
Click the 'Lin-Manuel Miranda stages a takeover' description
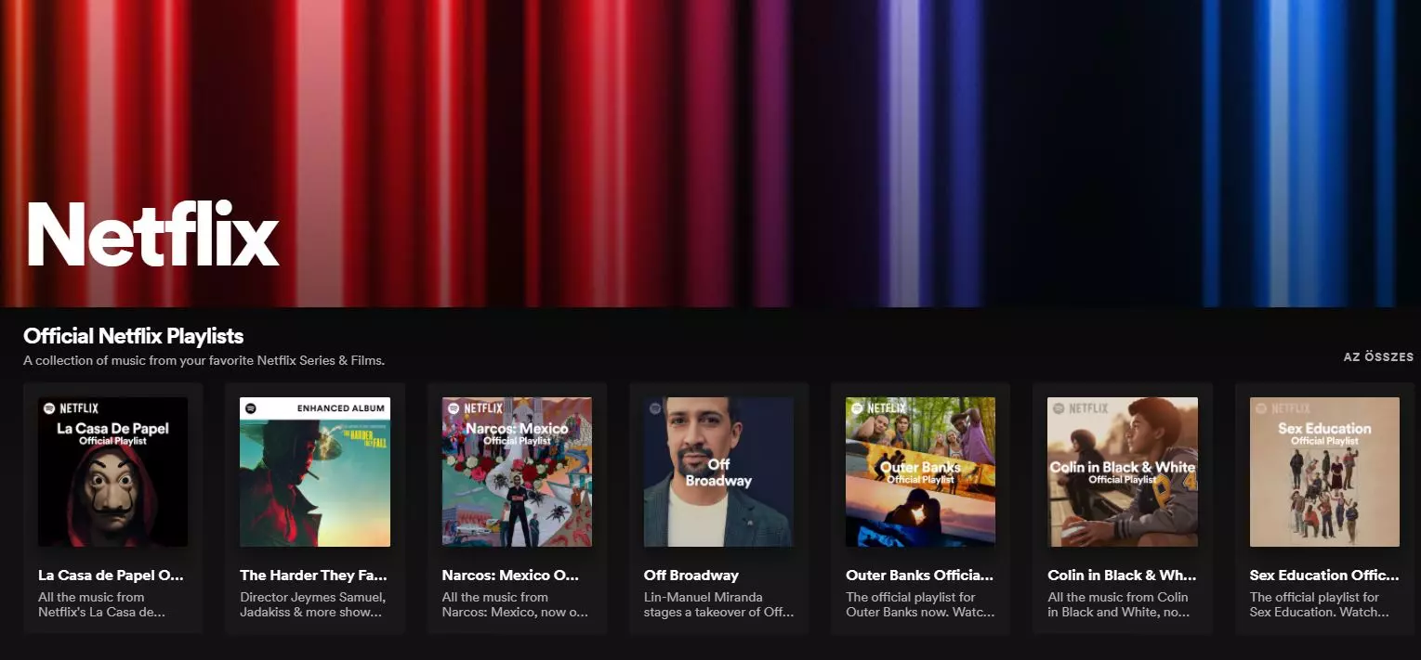718,604
